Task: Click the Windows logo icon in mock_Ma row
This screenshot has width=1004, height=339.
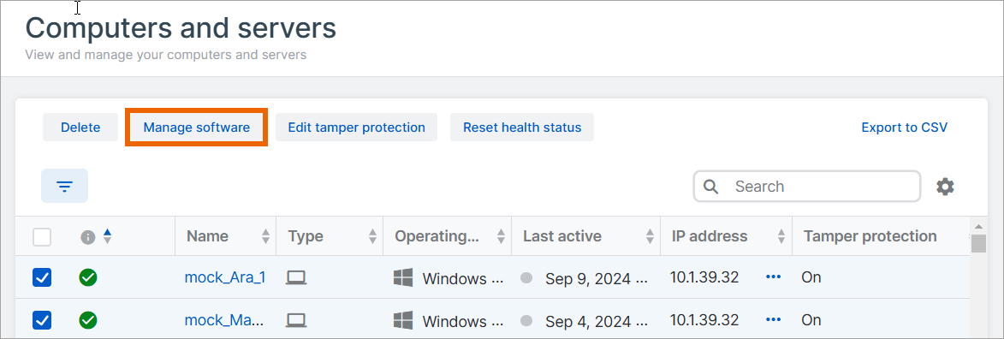Action: (403, 320)
